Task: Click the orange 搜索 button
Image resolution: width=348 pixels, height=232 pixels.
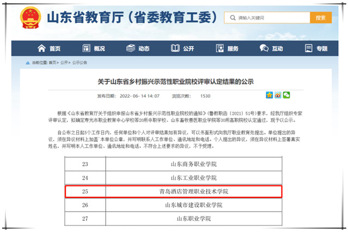Action: coord(320,18)
